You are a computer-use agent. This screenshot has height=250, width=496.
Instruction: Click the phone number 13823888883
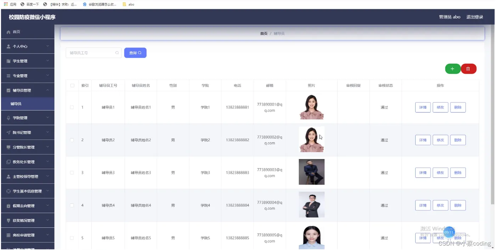click(x=237, y=173)
